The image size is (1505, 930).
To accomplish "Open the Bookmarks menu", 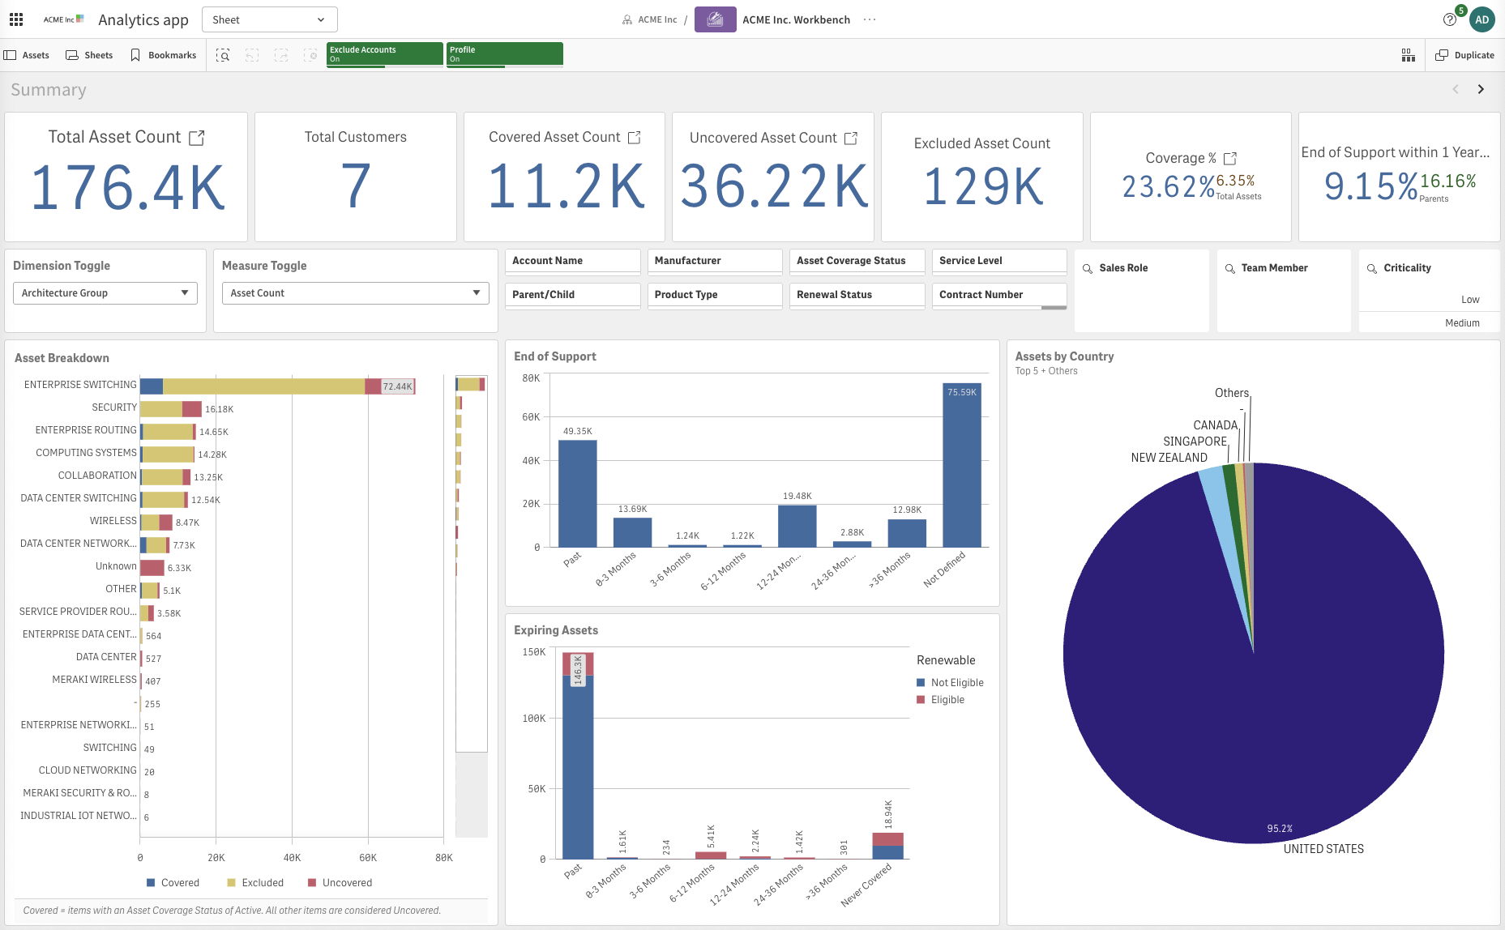I will (164, 55).
